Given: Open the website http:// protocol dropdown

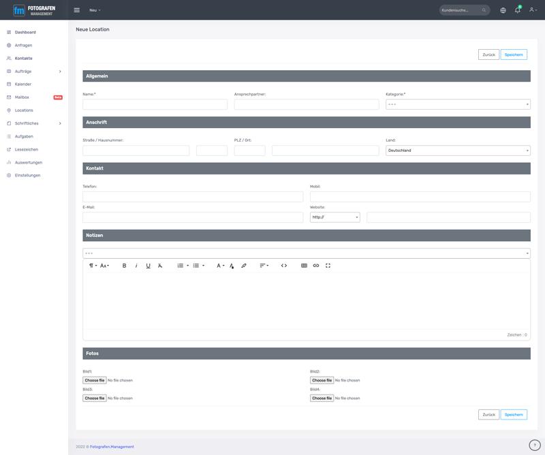Looking at the screenshot, I should tap(334, 217).
